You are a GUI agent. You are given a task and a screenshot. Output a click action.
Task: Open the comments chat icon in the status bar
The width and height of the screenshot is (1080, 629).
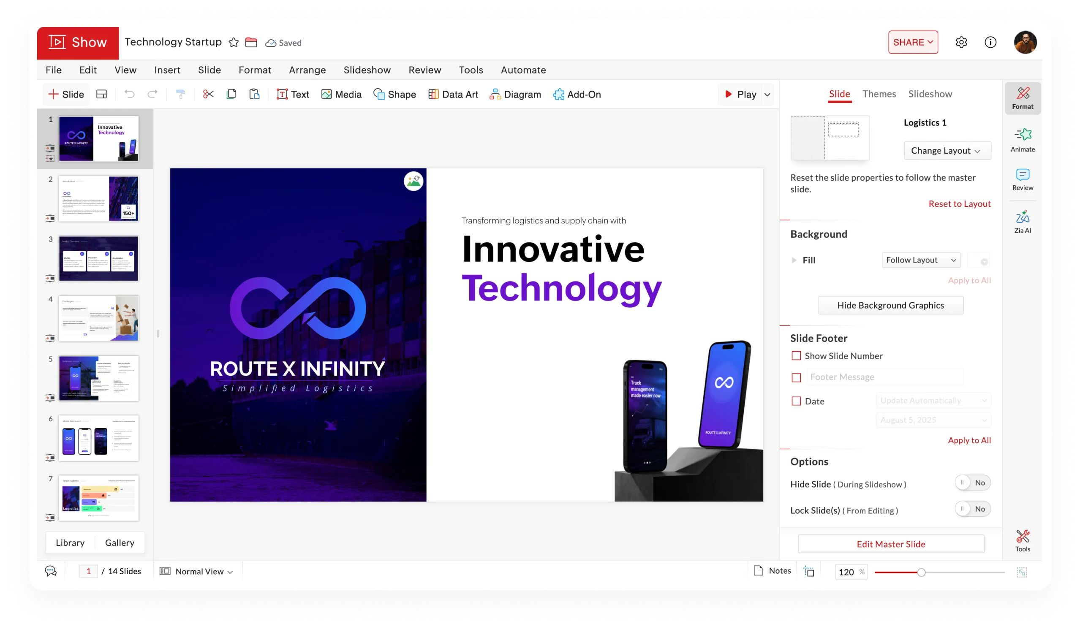[x=51, y=571]
